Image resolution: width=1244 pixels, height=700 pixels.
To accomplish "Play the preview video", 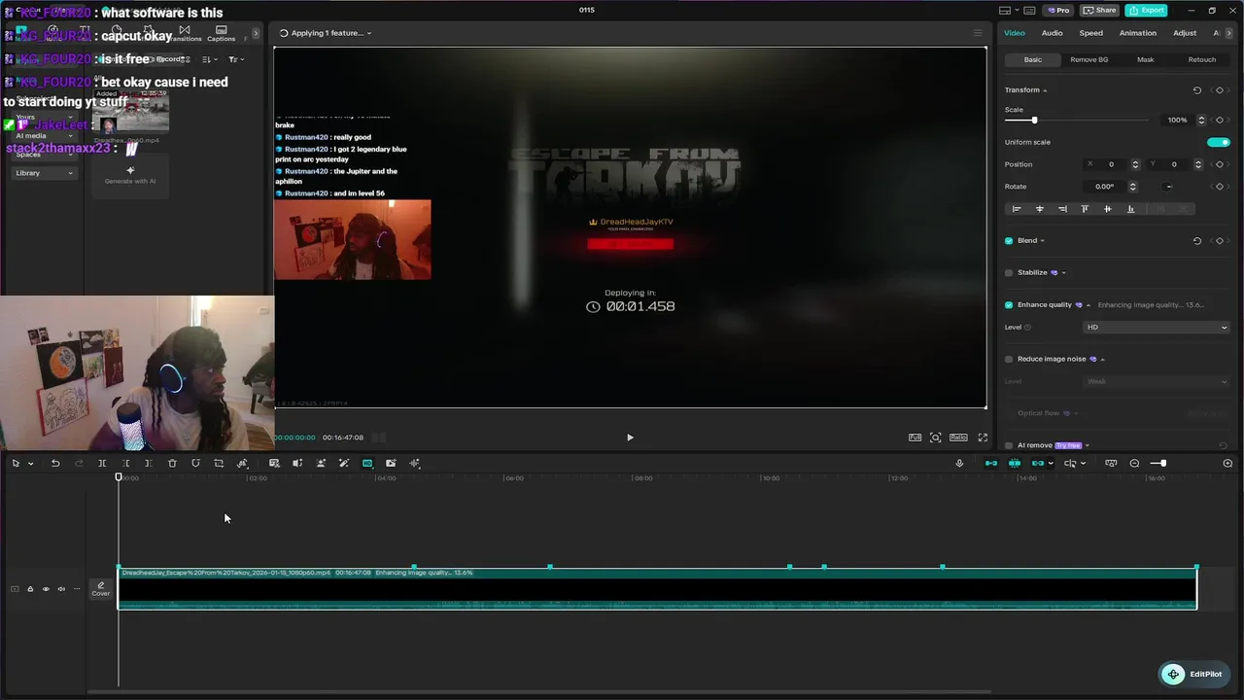I will tap(630, 437).
